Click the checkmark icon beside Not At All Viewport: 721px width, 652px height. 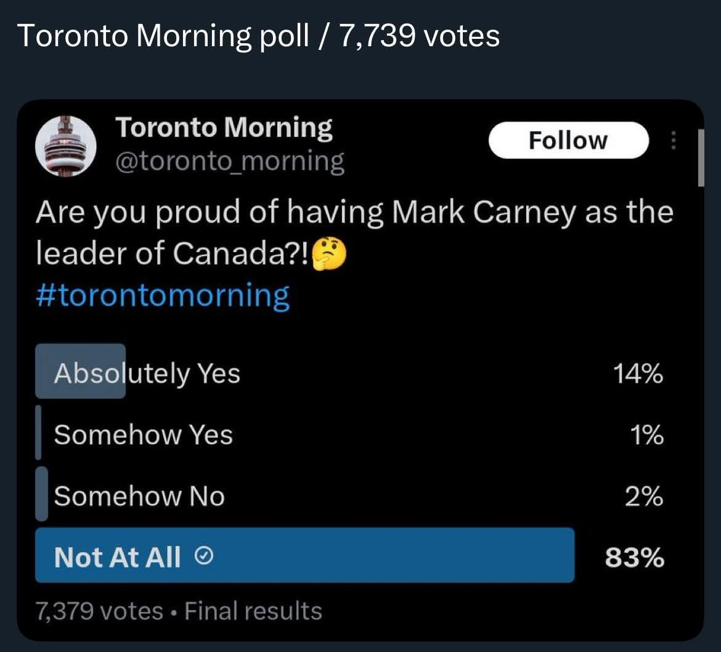(205, 557)
